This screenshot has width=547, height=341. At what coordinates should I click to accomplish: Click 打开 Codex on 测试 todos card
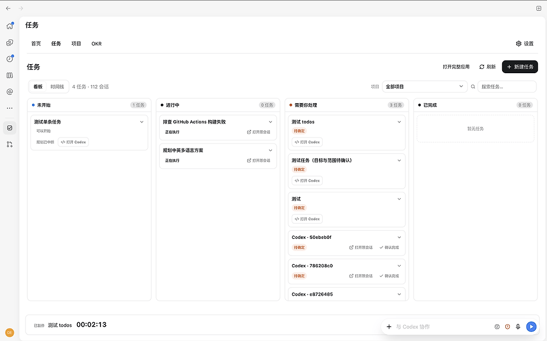tap(307, 142)
